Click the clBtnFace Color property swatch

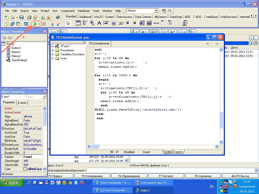click(25, 169)
